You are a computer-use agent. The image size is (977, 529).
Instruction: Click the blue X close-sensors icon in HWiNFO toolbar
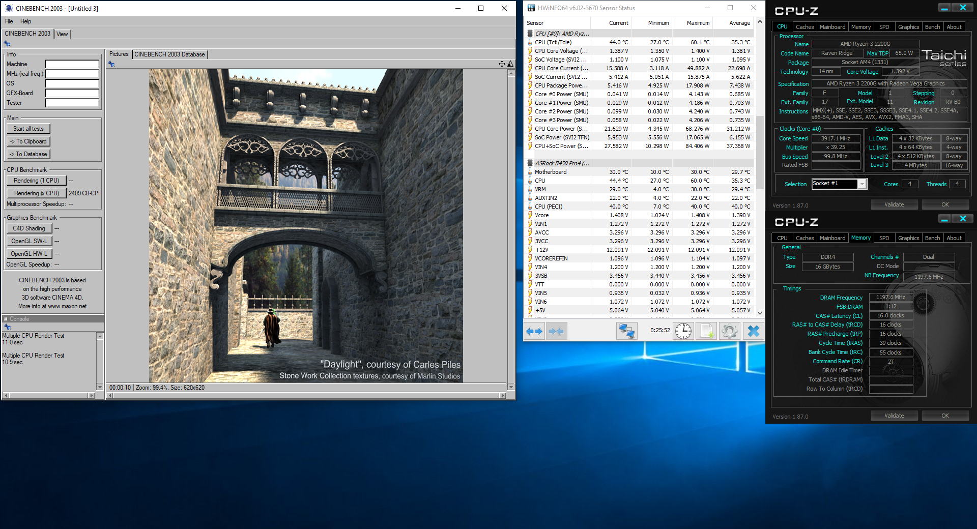click(x=754, y=331)
